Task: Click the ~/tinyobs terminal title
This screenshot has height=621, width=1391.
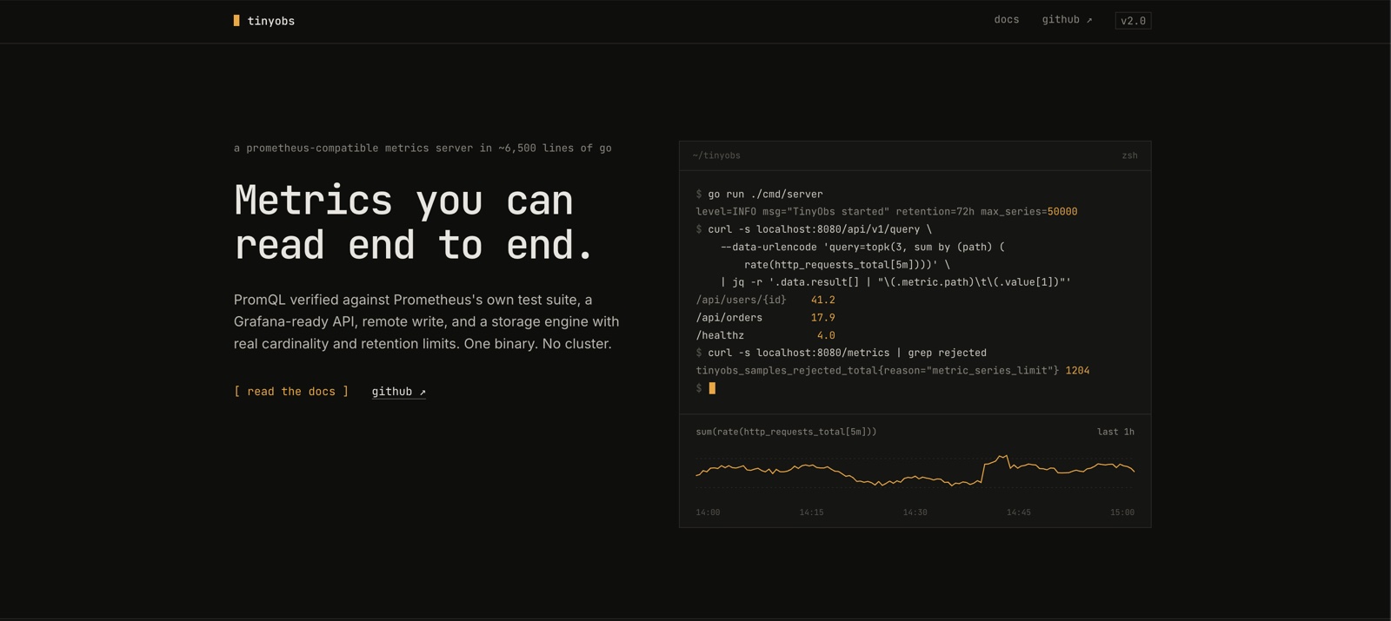Action: pos(716,155)
